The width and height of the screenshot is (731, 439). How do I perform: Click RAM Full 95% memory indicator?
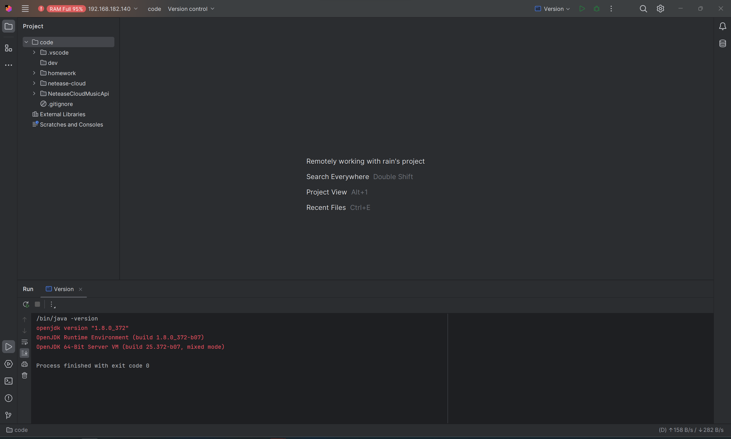click(x=61, y=8)
